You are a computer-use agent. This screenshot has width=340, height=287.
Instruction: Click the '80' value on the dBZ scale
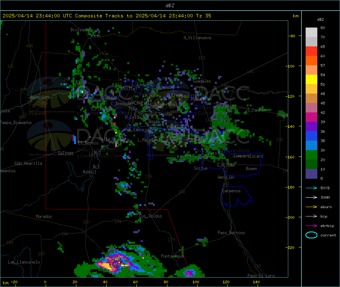point(323,28)
